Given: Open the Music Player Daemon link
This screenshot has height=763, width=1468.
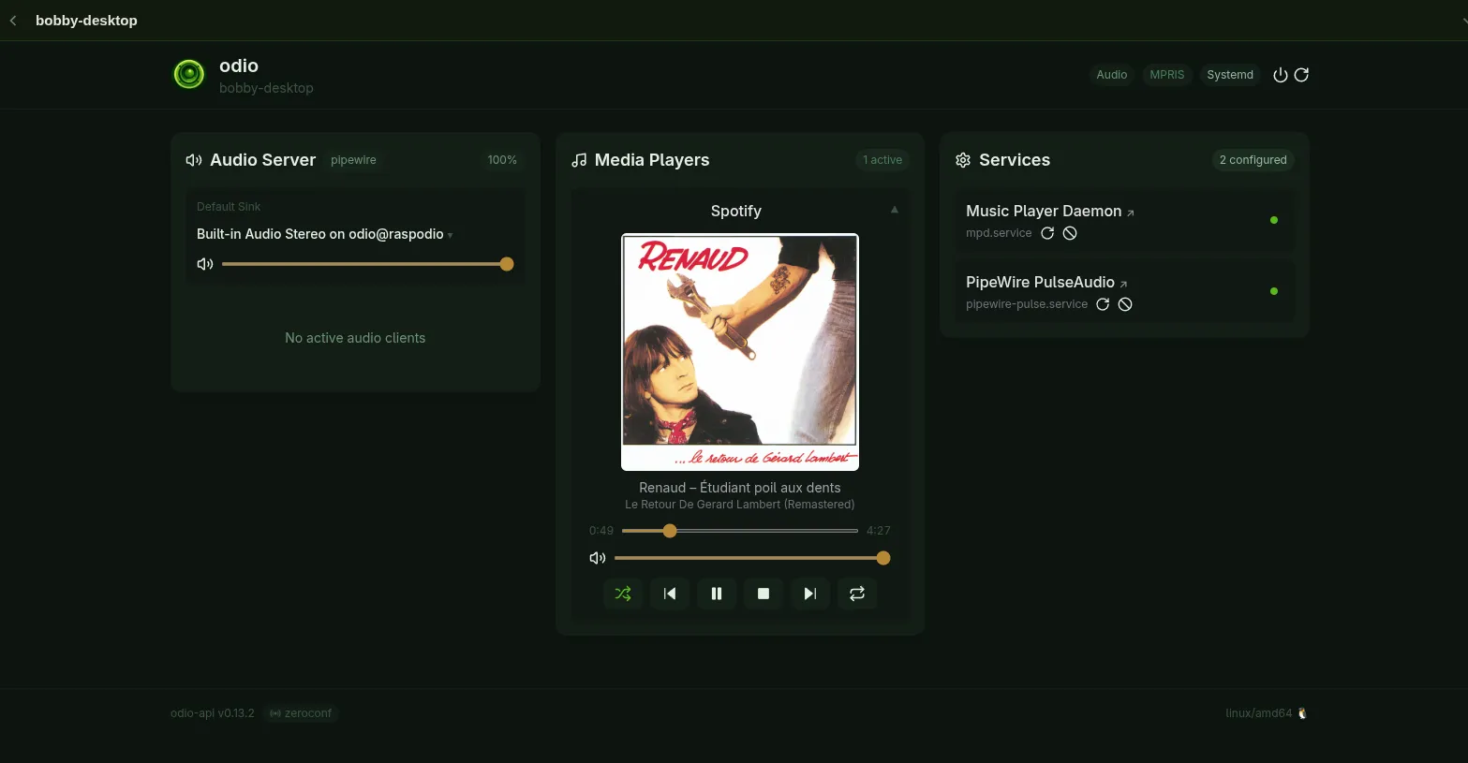Looking at the screenshot, I should pos(1050,212).
